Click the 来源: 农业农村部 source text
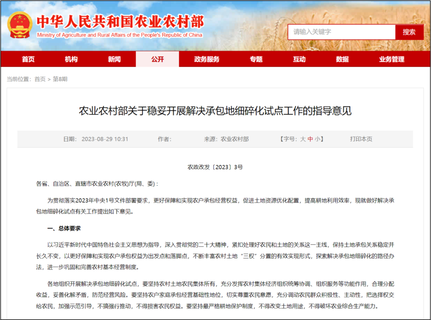Viewport: 431px width, 320px height. [x=226, y=139]
